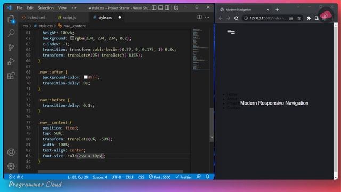Open a new browser tab

277,10
